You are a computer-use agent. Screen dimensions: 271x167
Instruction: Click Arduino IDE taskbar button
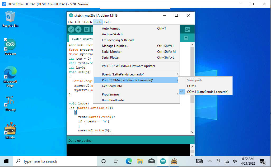pos(163,161)
